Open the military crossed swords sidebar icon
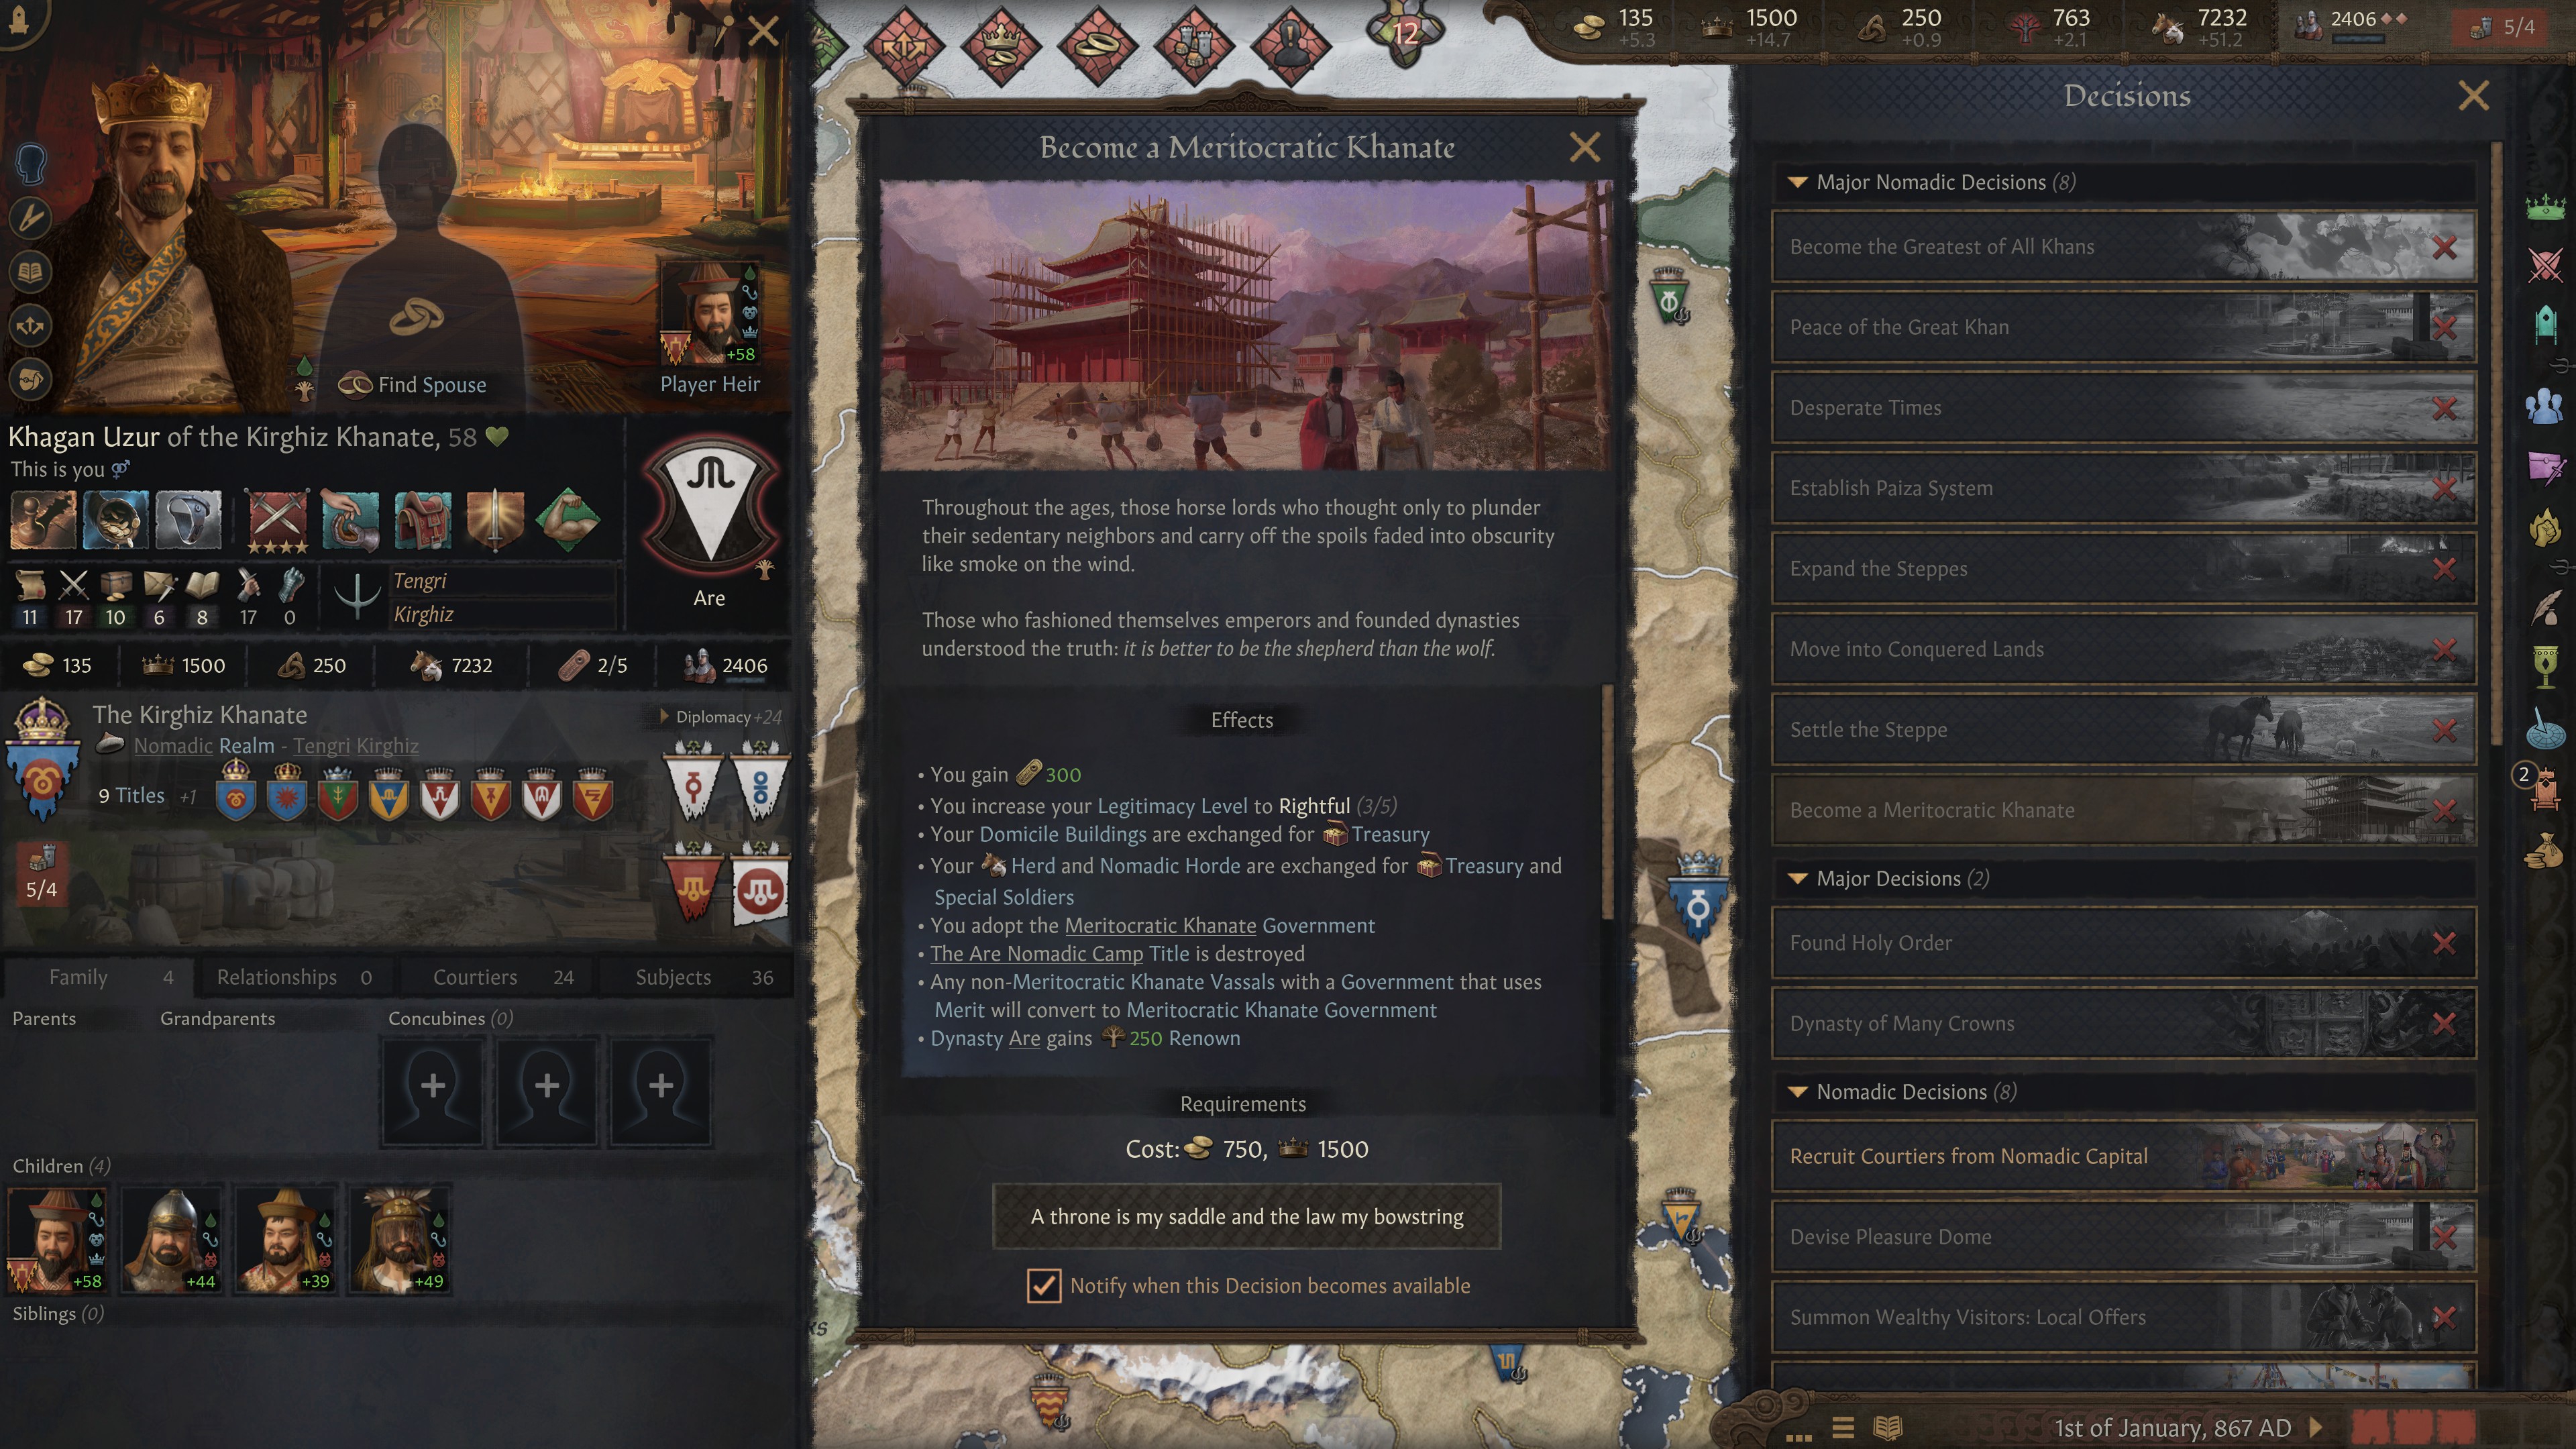The height and width of the screenshot is (1449, 2576). [2545, 265]
